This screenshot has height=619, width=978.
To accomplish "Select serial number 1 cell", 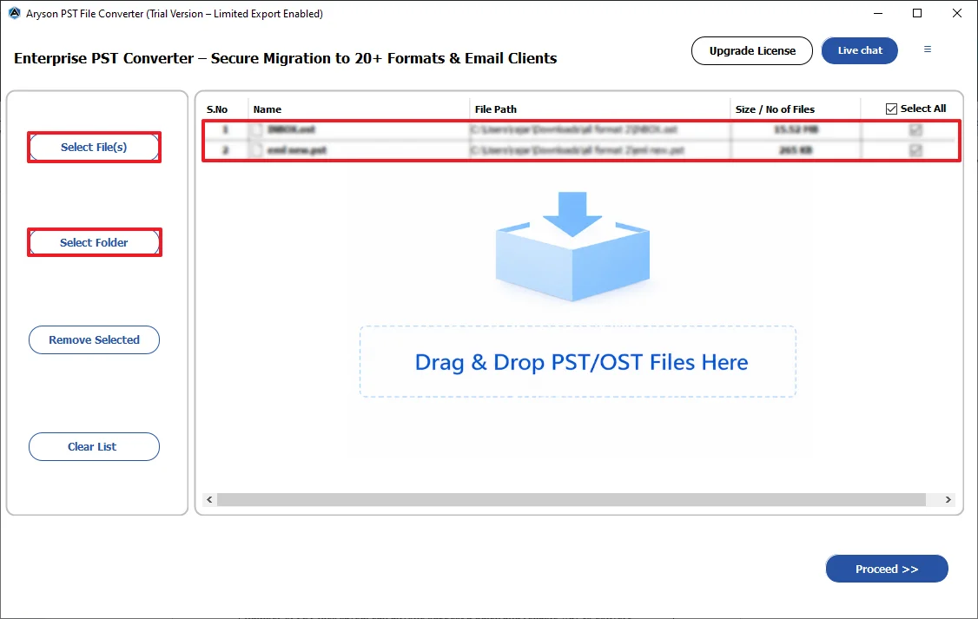I will coord(225,129).
